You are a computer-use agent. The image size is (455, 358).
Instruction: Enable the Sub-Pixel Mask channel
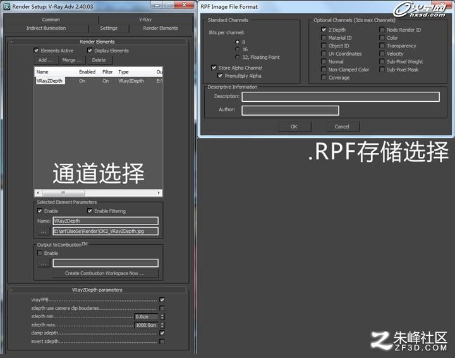pos(382,70)
